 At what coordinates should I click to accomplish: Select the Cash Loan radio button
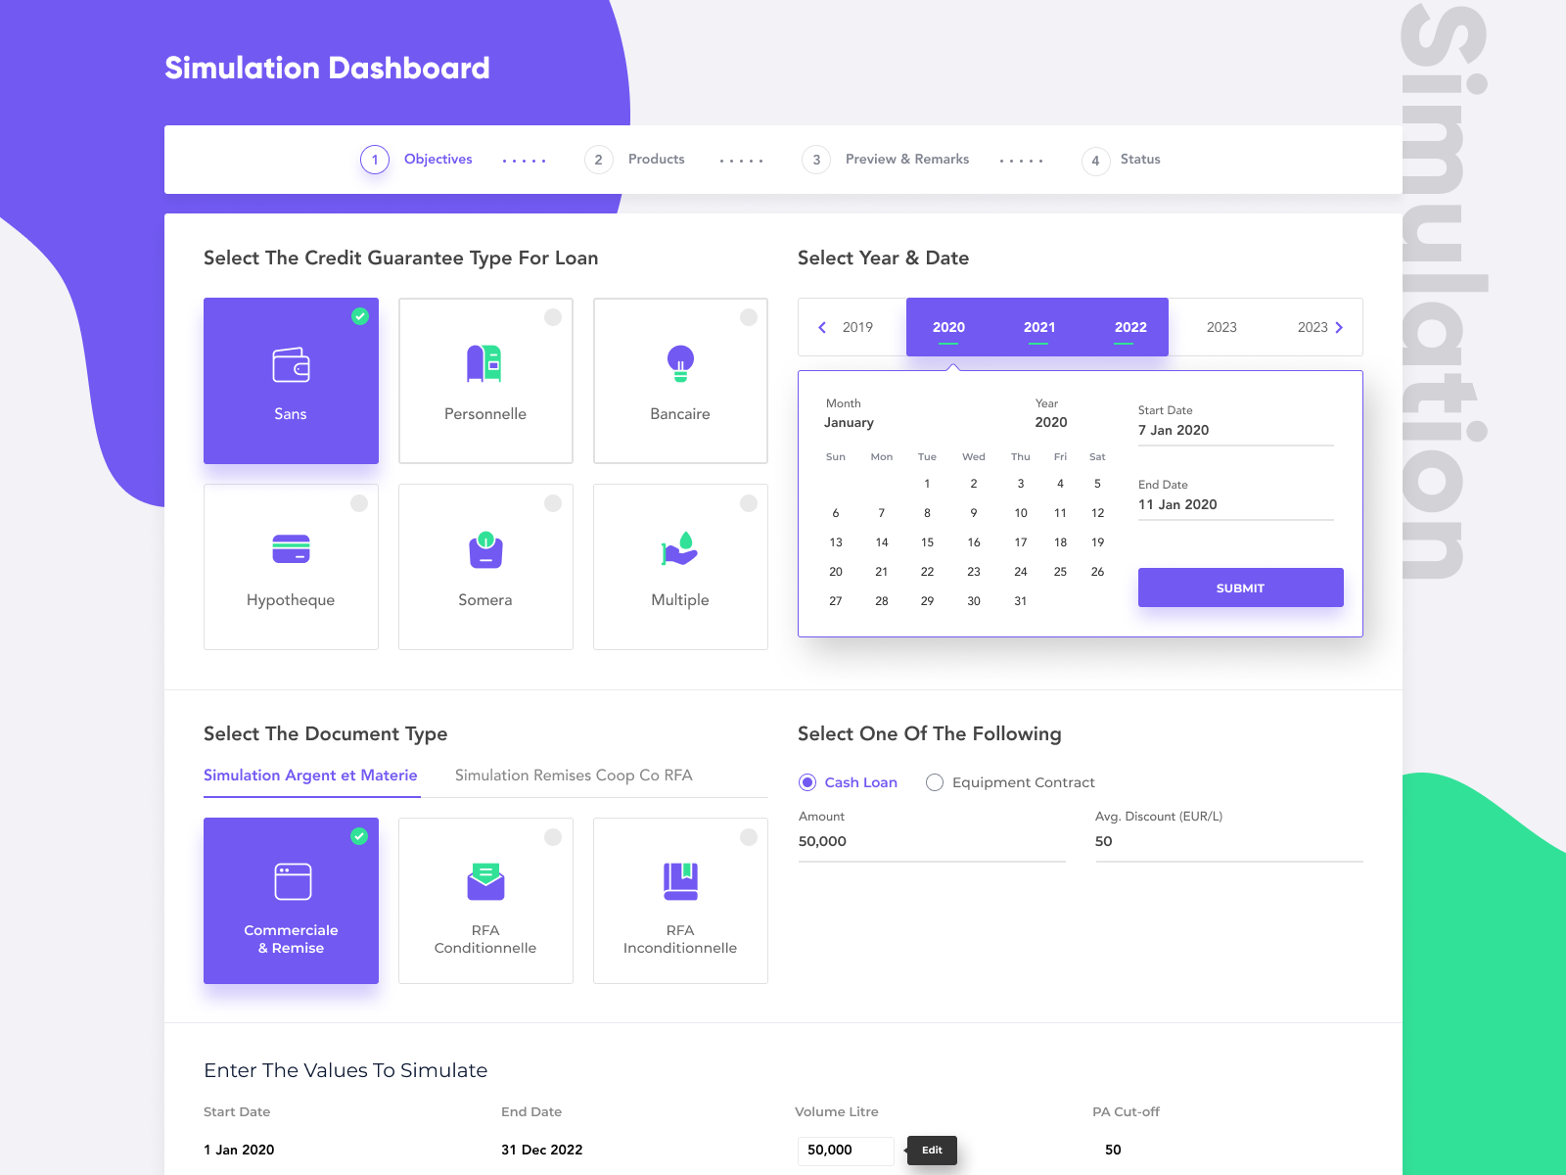coord(806,782)
